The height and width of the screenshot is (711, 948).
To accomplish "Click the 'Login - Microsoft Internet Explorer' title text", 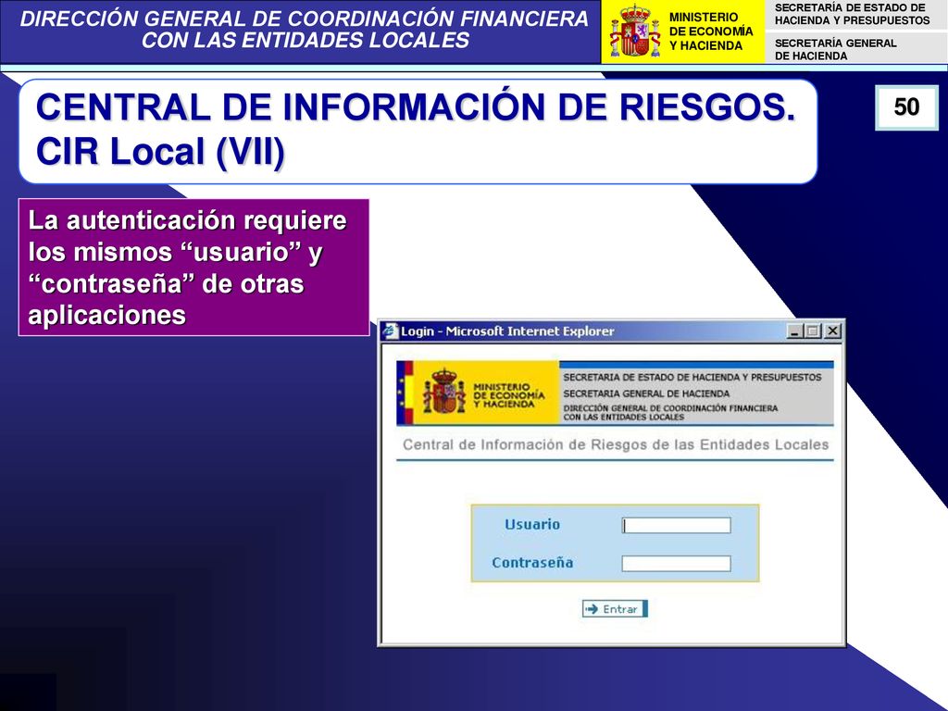I will tap(507, 331).
